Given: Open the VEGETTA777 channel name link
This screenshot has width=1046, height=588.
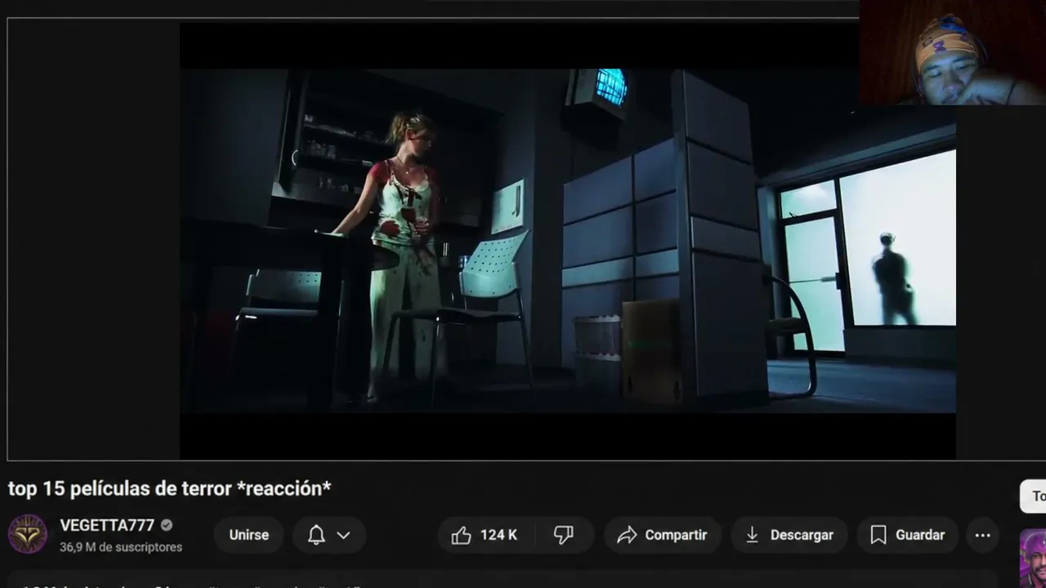Looking at the screenshot, I should click(107, 525).
